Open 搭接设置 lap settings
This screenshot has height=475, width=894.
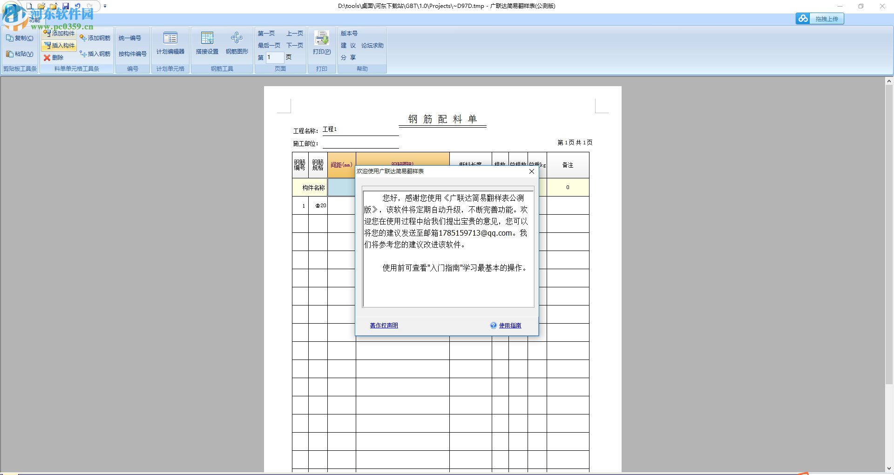click(207, 43)
